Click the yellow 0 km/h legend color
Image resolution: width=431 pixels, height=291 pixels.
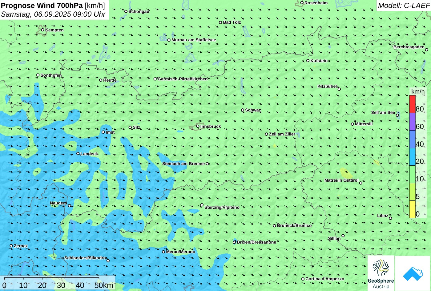(412, 209)
